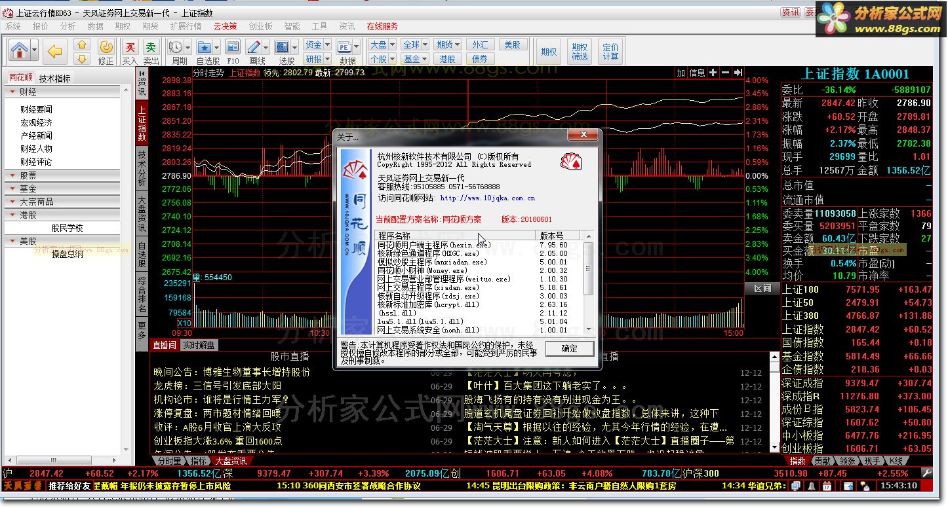Click 确定 button in About dialog

570,349
